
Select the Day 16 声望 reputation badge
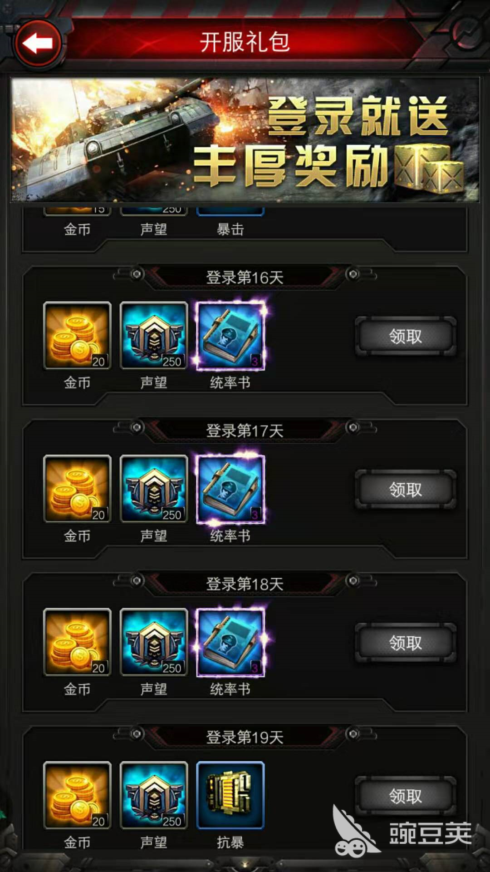[x=154, y=336]
